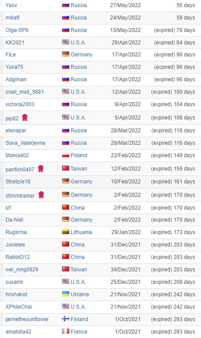This screenshot has height=338, width=201.
Task: Click the Finland country link
Action: pos(79,319)
